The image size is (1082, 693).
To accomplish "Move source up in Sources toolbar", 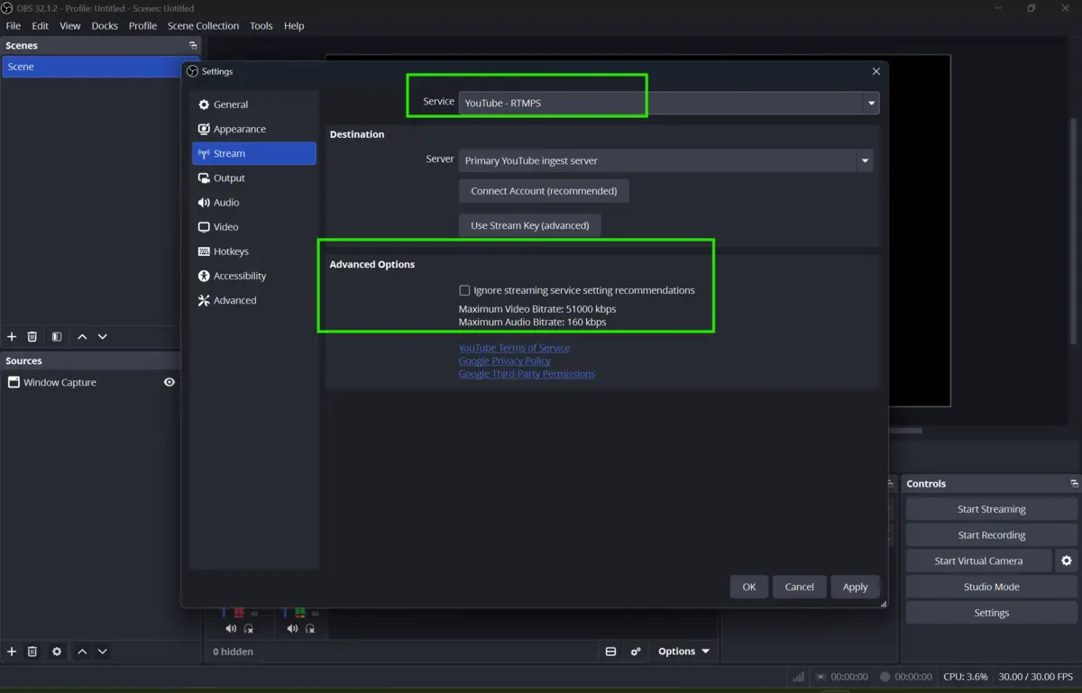I will [x=82, y=651].
